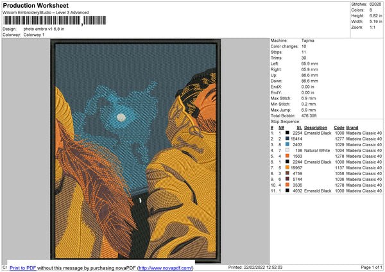Click thread code 1137 in stop 7
Image resolution: width=385 pixels, height=272 pixels.
pos(339,167)
